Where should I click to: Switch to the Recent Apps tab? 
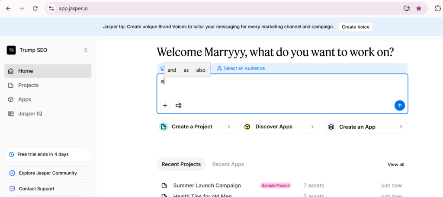228,164
